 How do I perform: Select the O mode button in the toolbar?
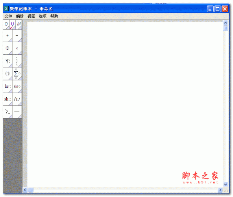coord(6,24)
